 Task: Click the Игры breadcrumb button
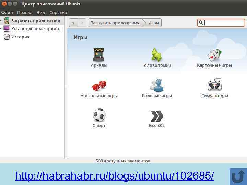pyautogui.click(x=153, y=23)
